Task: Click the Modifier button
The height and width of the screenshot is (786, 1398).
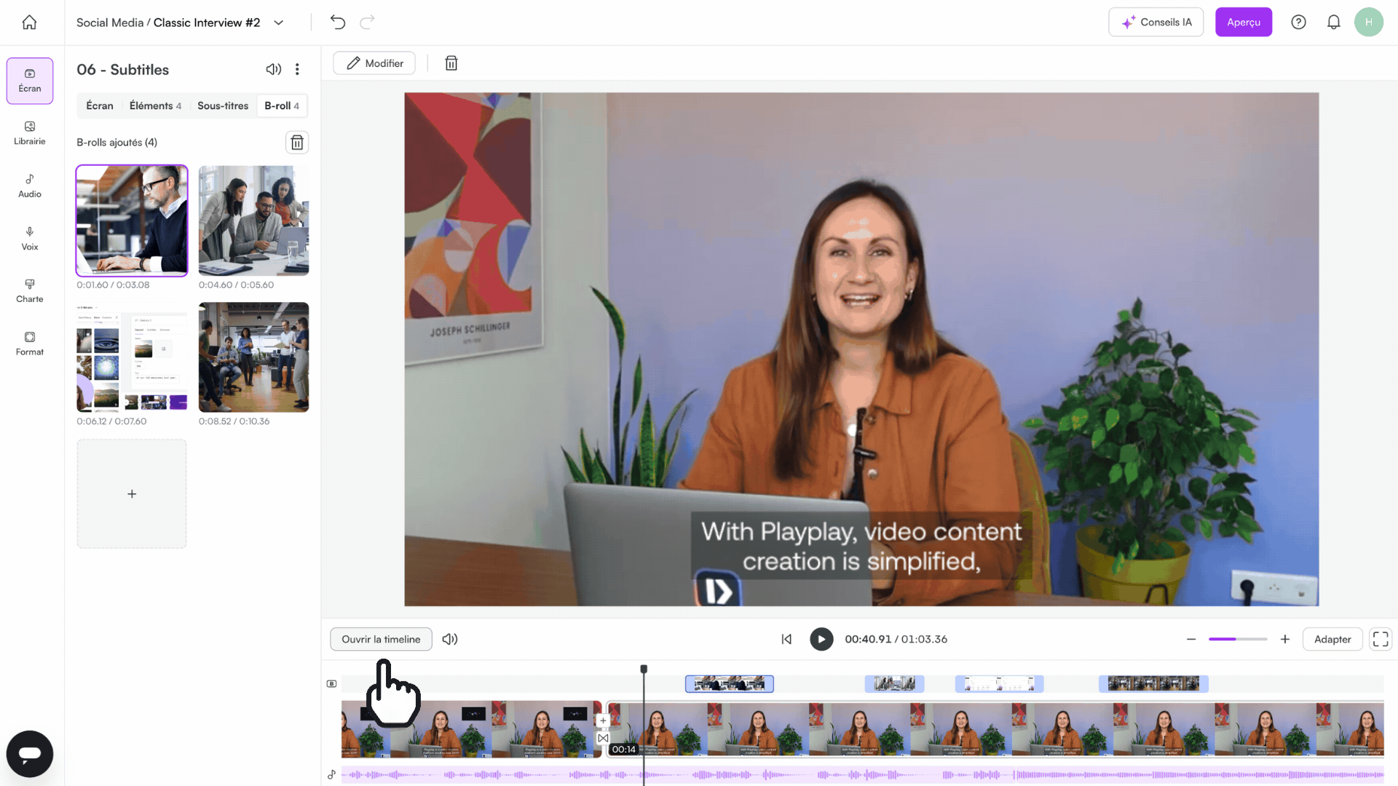Action: click(x=374, y=63)
